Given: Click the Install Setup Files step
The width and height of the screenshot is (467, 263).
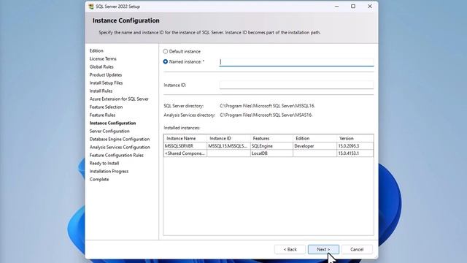Looking at the screenshot, I should [x=106, y=83].
